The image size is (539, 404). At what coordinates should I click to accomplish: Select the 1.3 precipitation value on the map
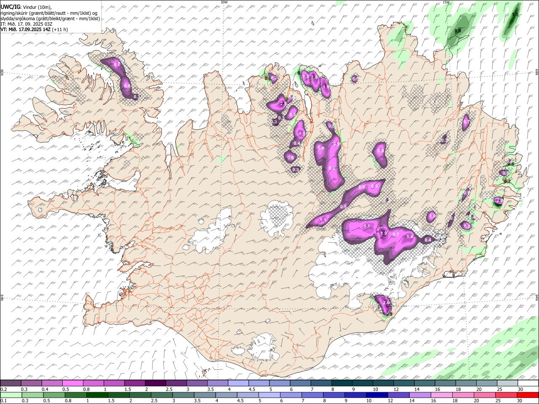(306, 77)
